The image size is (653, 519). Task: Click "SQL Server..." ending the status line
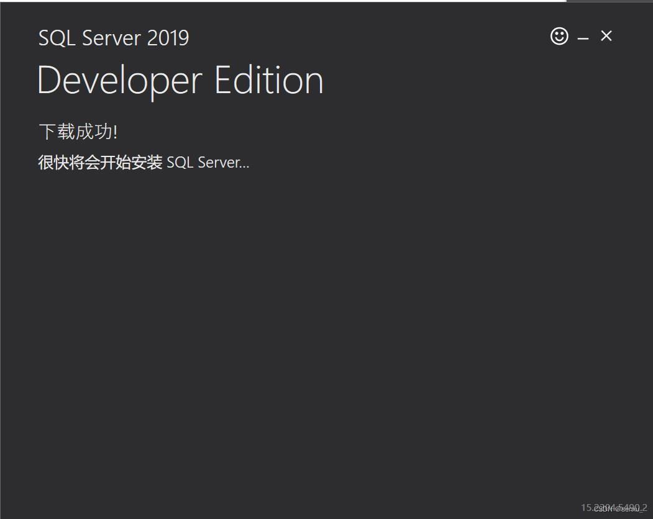coord(208,163)
